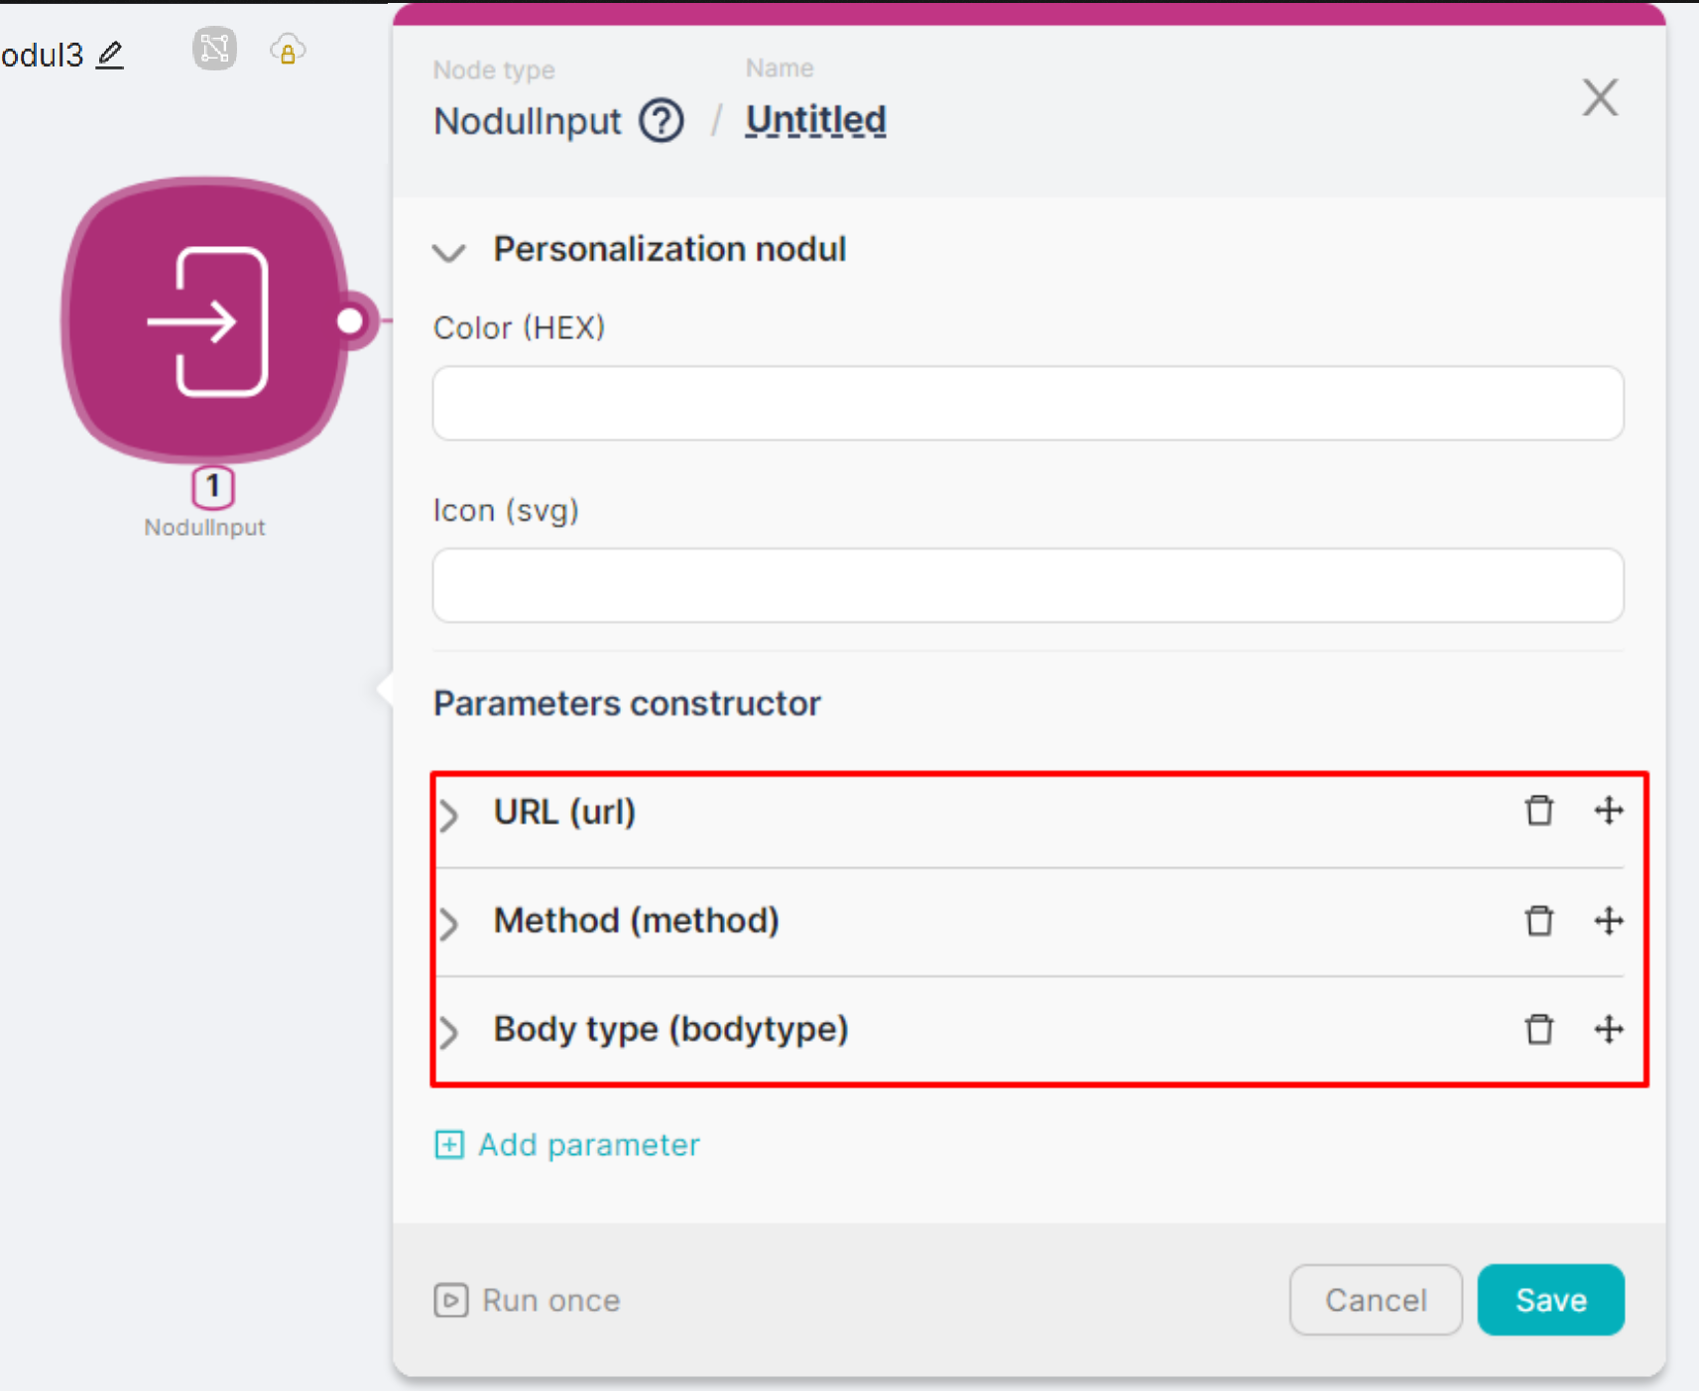Viewport: 1699px width, 1391px height.
Task: Open the NodulInput help question mark
Action: click(x=662, y=121)
